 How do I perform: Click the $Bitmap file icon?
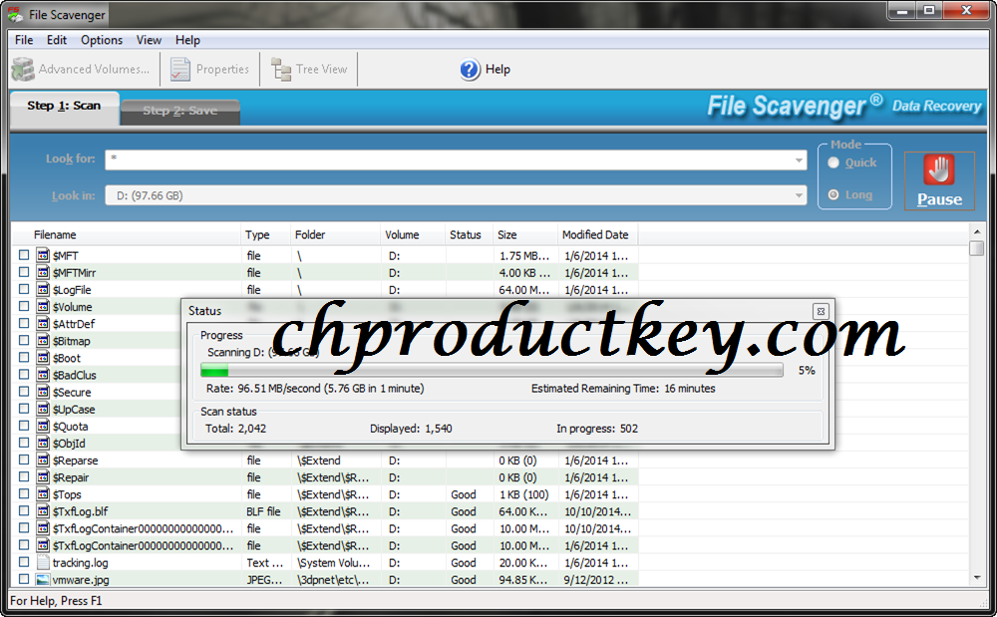(43, 341)
